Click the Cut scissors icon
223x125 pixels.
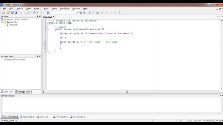pos(21,12)
